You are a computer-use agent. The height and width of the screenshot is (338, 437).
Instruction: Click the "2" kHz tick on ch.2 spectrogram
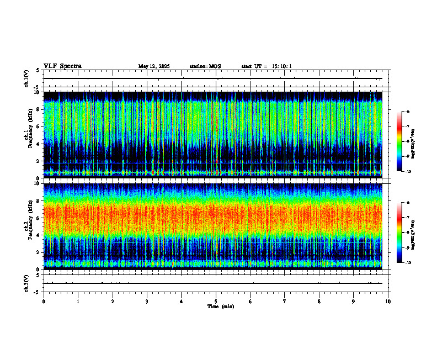point(39,252)
